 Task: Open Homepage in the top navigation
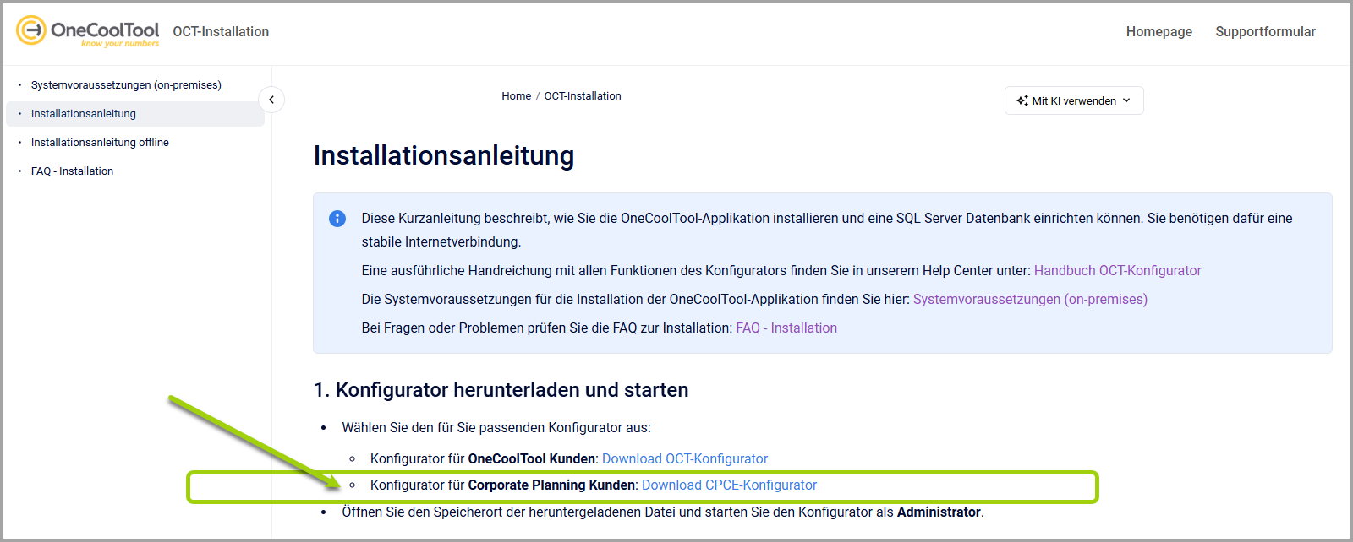coord(1159,31)
